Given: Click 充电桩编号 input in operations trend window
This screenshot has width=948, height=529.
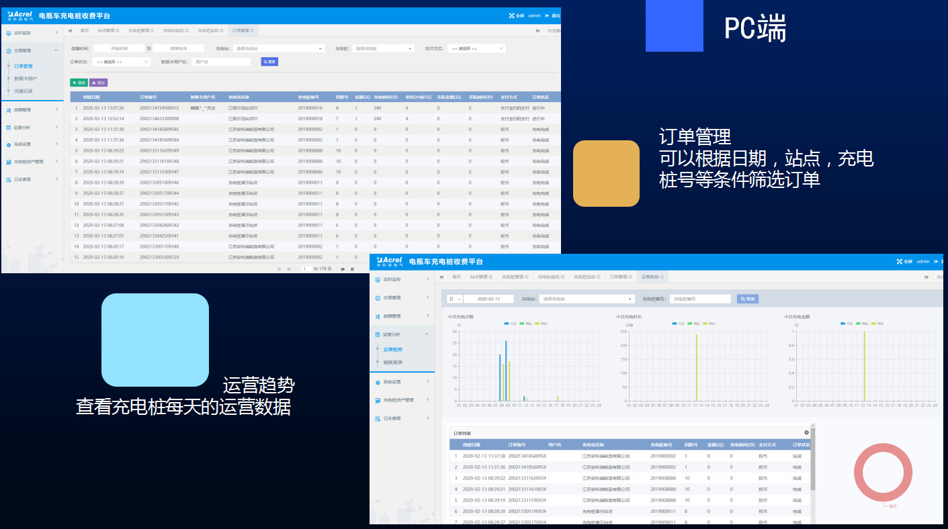Looking at the screenshot, I should 700,299.
